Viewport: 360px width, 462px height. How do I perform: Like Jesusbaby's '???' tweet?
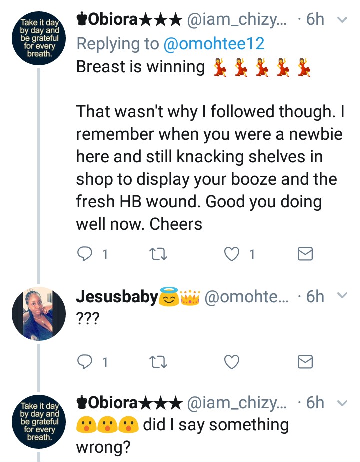click(x=231, y=362)
